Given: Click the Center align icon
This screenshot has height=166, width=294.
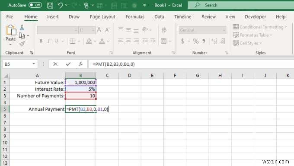Looking at the screenshot, I should (128, 41).
